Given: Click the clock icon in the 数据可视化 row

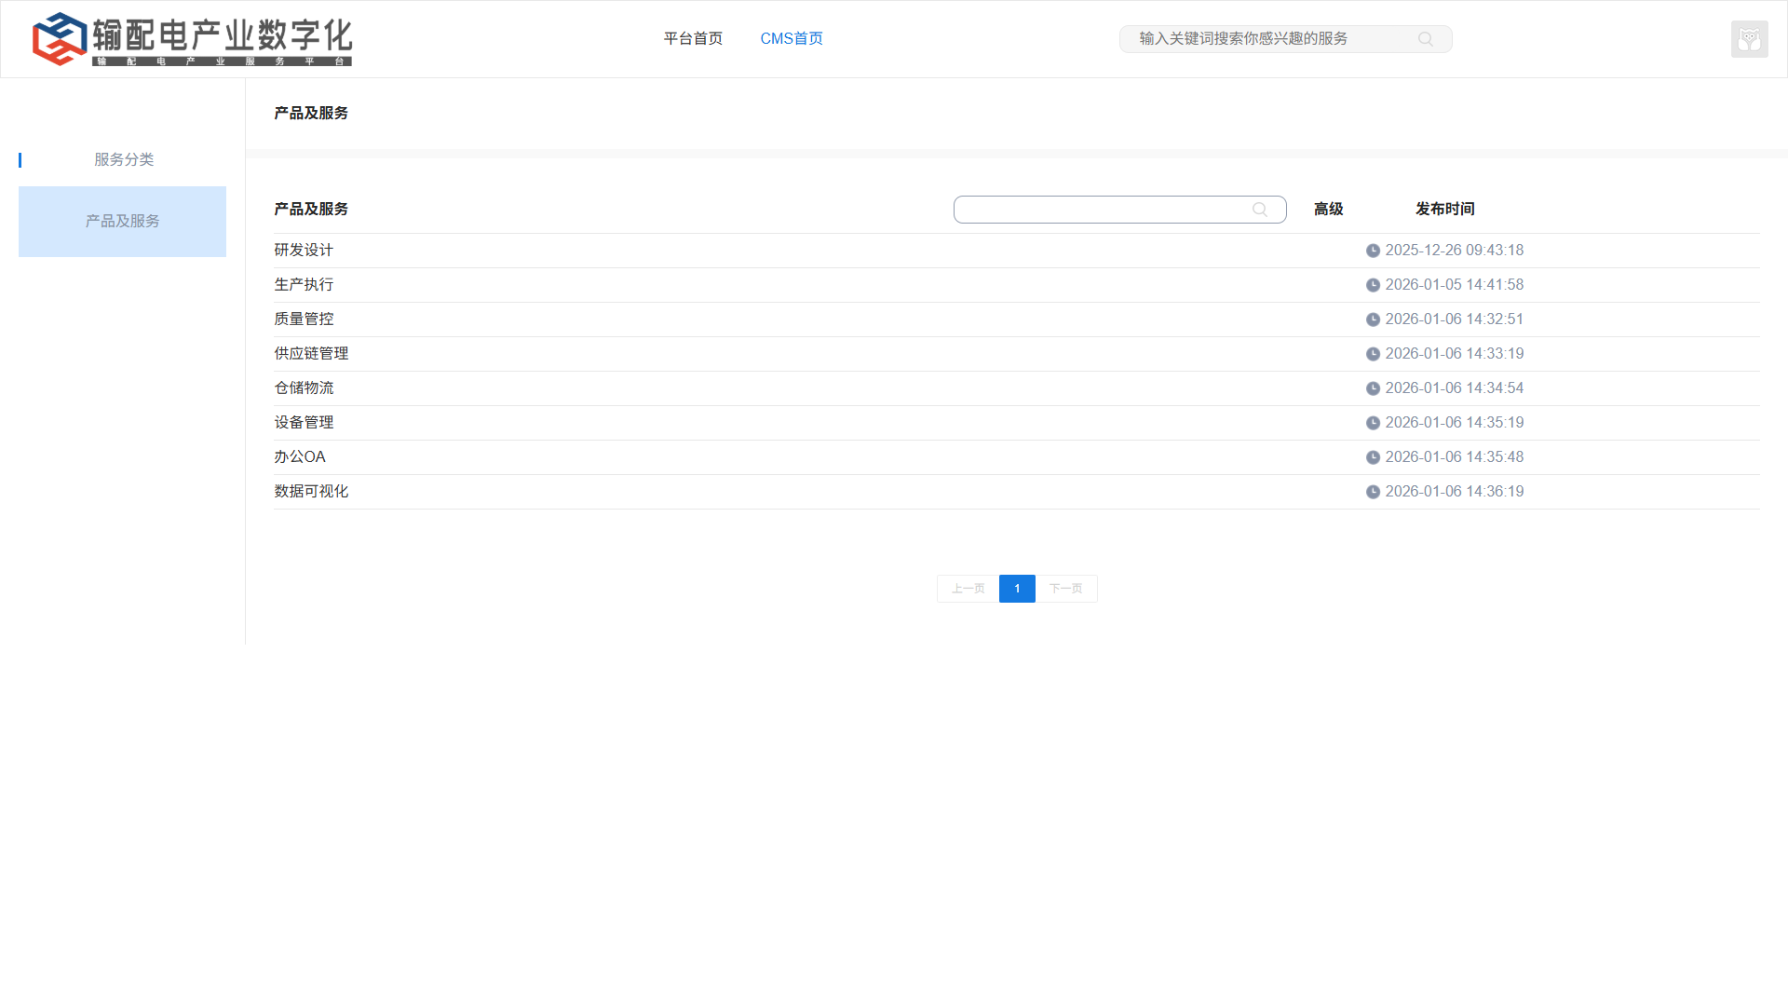Looking at the screenshot, I should 1373,492.
